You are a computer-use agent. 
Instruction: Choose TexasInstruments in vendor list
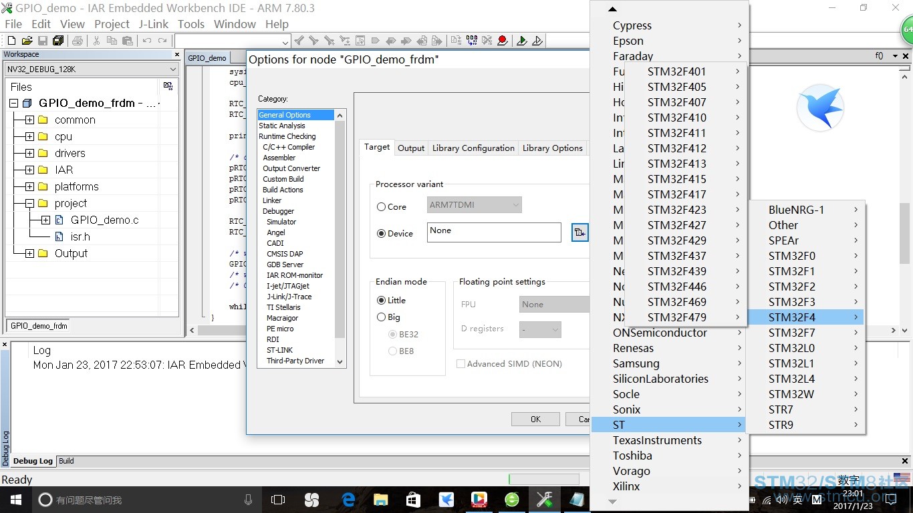[669, 440]
